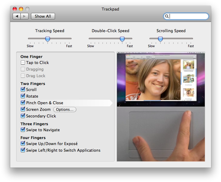This screenshot has width=221, height=182.
Task: Click the Tracking Speed slider knob
Action: [x=48, y=39]
